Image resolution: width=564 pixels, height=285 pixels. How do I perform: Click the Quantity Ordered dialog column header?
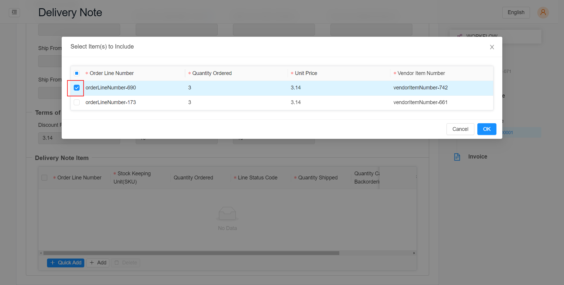(x=212, y=73)
